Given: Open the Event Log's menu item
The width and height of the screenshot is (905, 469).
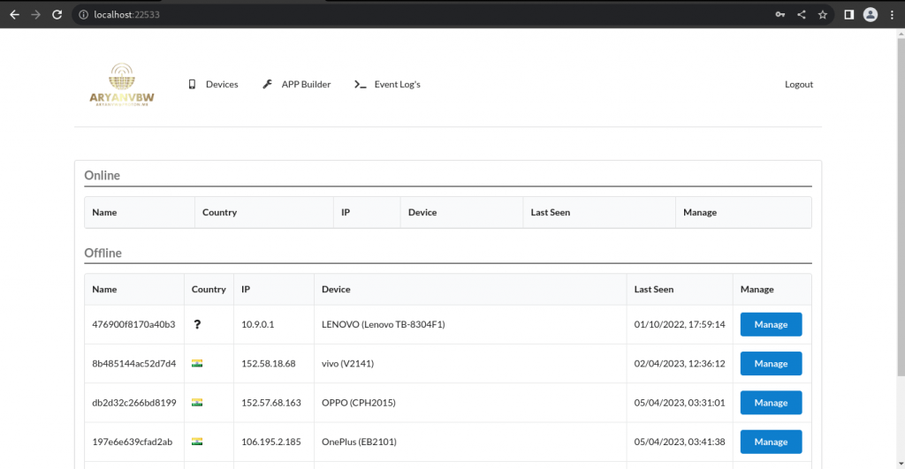Looking at the screenshot, I should tap(397, 85).
